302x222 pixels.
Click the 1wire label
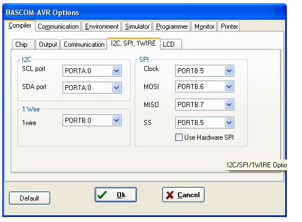(x=29, y=123)
